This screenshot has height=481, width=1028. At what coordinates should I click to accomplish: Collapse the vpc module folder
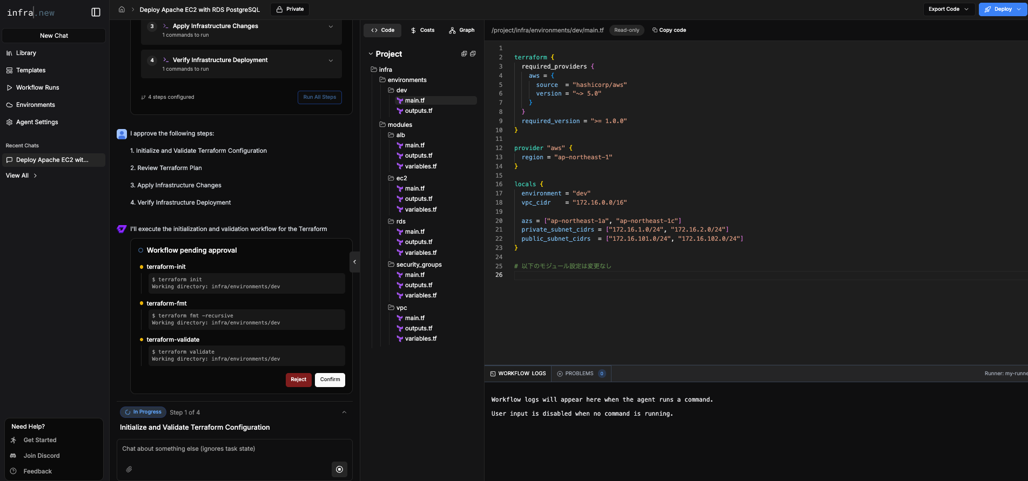pyautogui.click(x=397, y=308)
